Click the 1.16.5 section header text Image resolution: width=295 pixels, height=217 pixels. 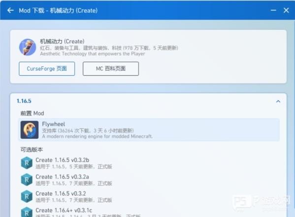(x=24, y=101)
